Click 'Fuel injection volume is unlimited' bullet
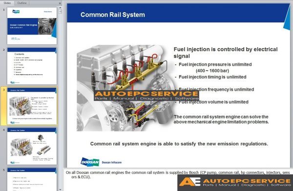The width and height of the screenshot is (293, 191). pyautogui.click(x=213, y=102)
